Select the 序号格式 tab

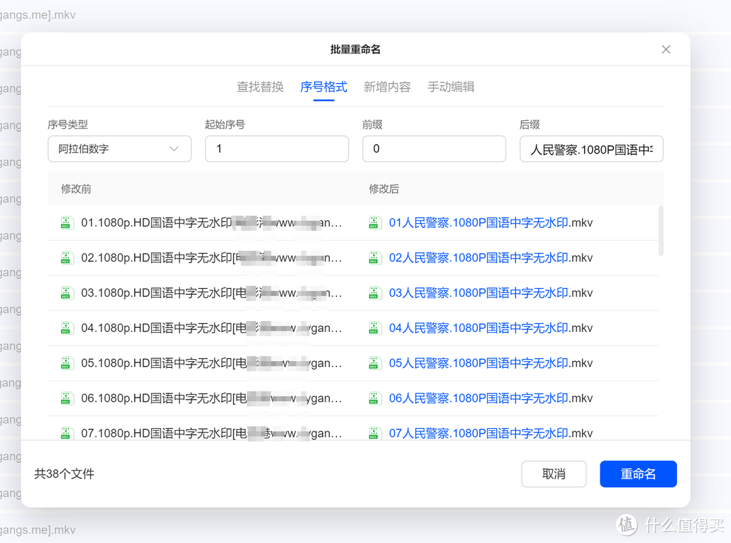pos(324,87)
